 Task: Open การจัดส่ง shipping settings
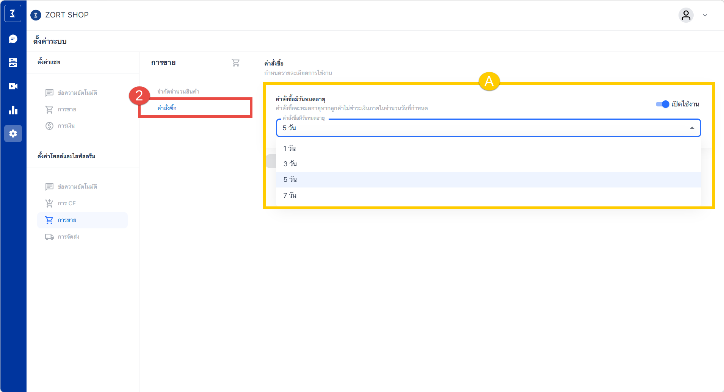pyautogui.click(x=68, y=237)
